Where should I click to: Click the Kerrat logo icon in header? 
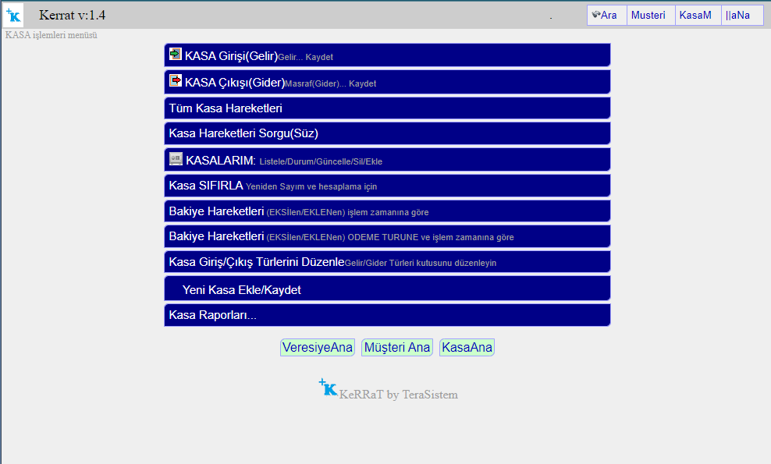point(13,15)
